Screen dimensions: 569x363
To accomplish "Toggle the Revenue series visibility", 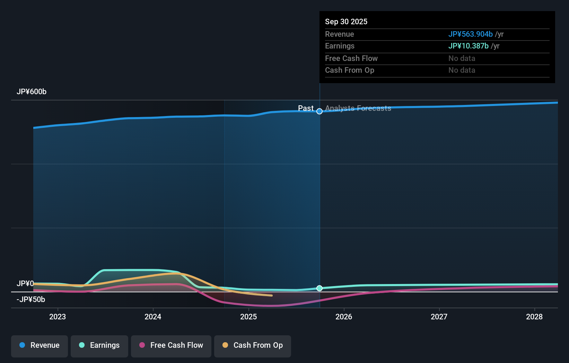I will (x=39, y=345).
